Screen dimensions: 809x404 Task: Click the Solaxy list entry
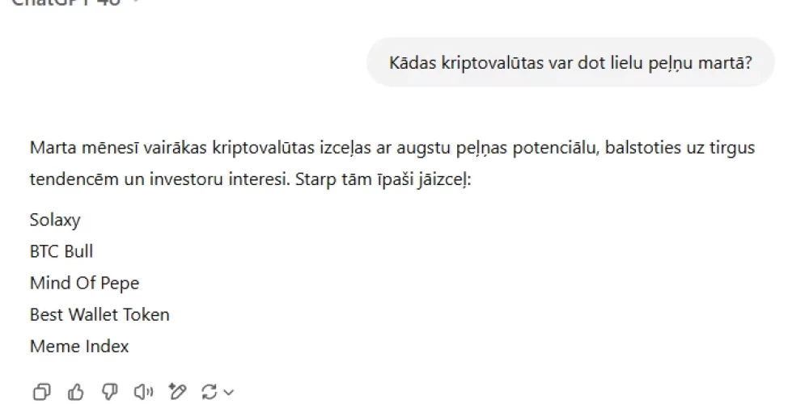55,220
